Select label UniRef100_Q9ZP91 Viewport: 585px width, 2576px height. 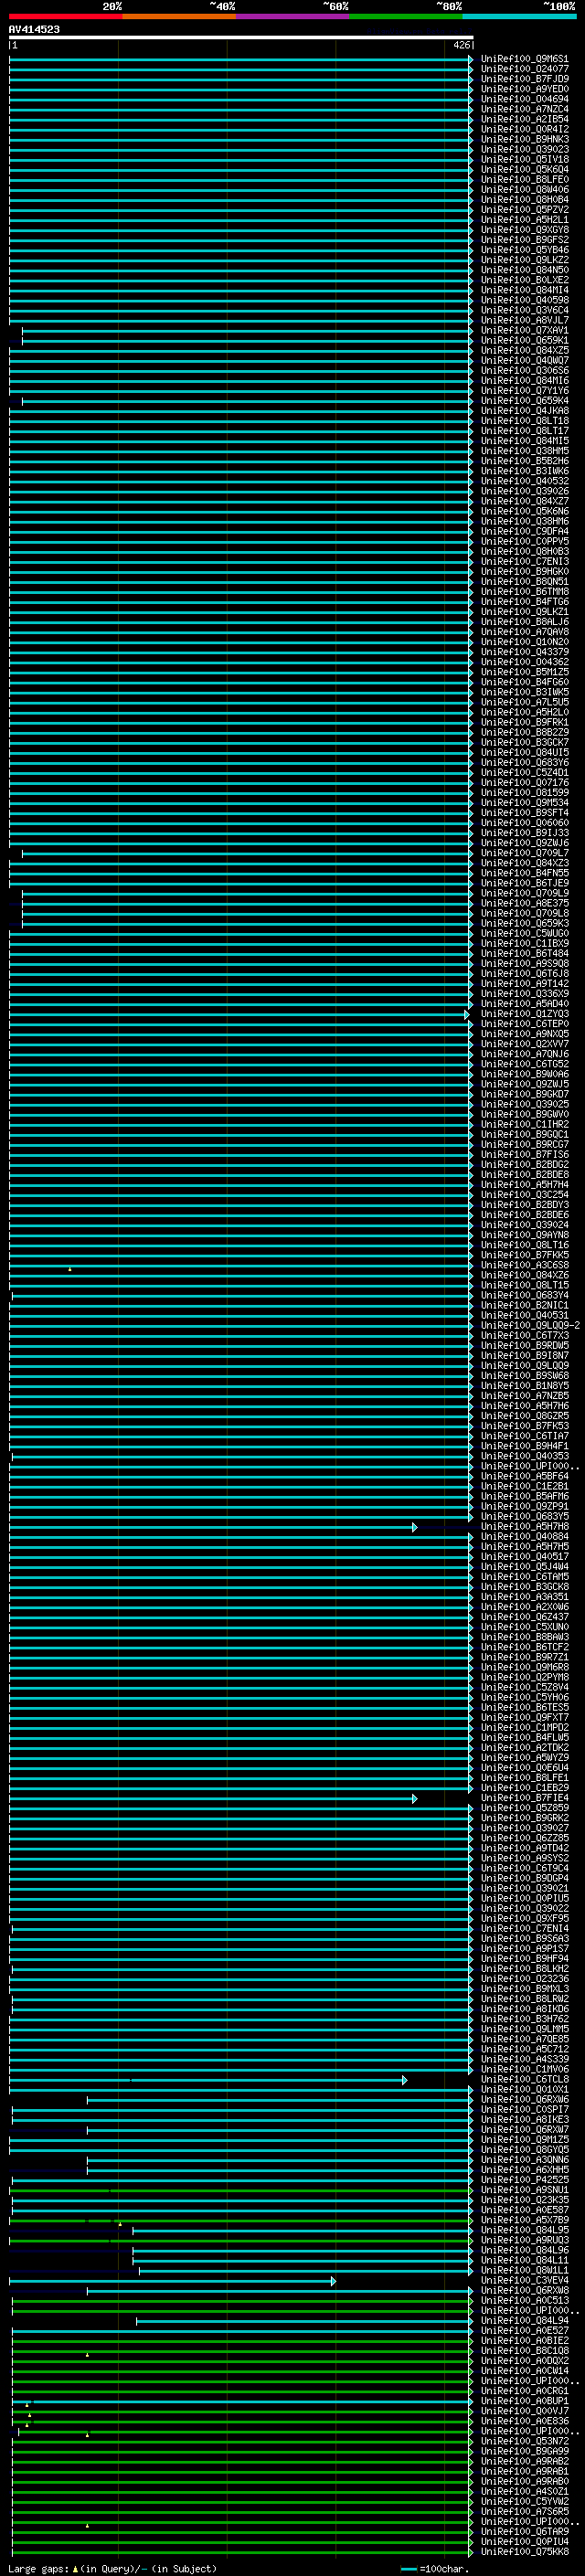tap(524, 1506)
